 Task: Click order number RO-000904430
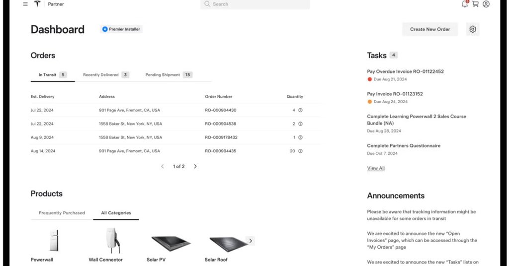(x=220, y=110)
